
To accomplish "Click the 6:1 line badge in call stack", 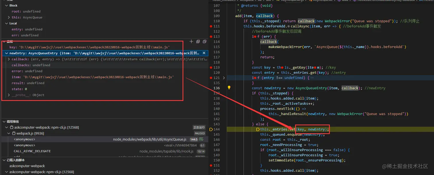I will tap(202, 145).
